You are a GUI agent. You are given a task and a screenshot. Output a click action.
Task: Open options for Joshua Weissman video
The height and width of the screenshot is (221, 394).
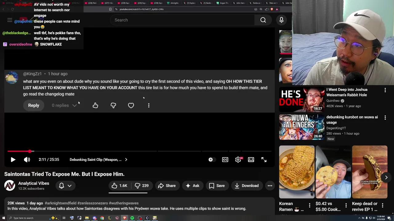[x=385, y=90]
